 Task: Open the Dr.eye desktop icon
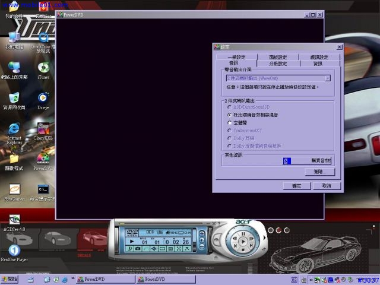(43, 101)
